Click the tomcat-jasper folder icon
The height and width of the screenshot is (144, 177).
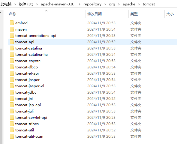click(x=12, y=80)
